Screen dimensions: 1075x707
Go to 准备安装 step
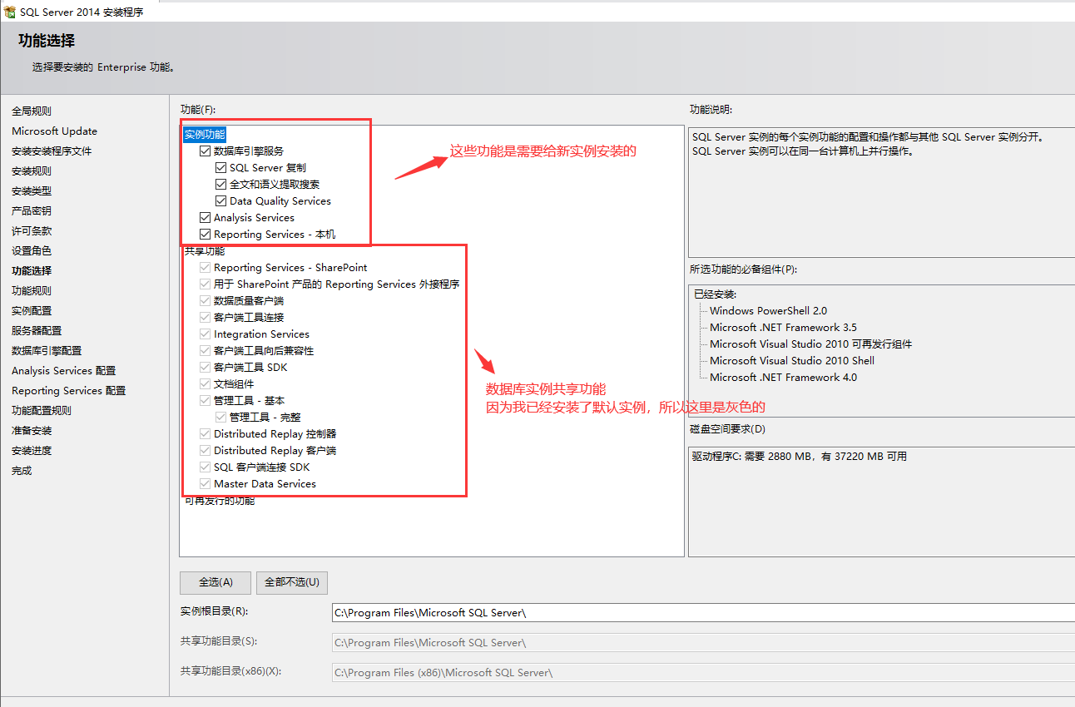[32, 431]
